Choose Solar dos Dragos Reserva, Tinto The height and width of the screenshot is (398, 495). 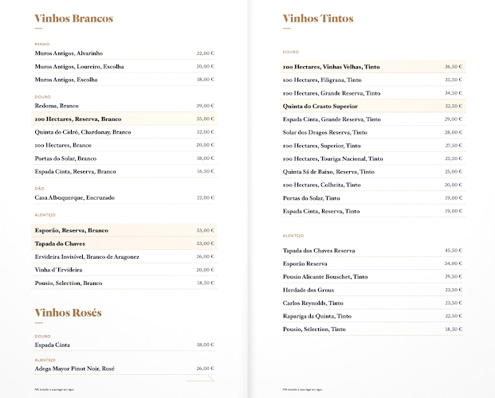tap(325, 132)
